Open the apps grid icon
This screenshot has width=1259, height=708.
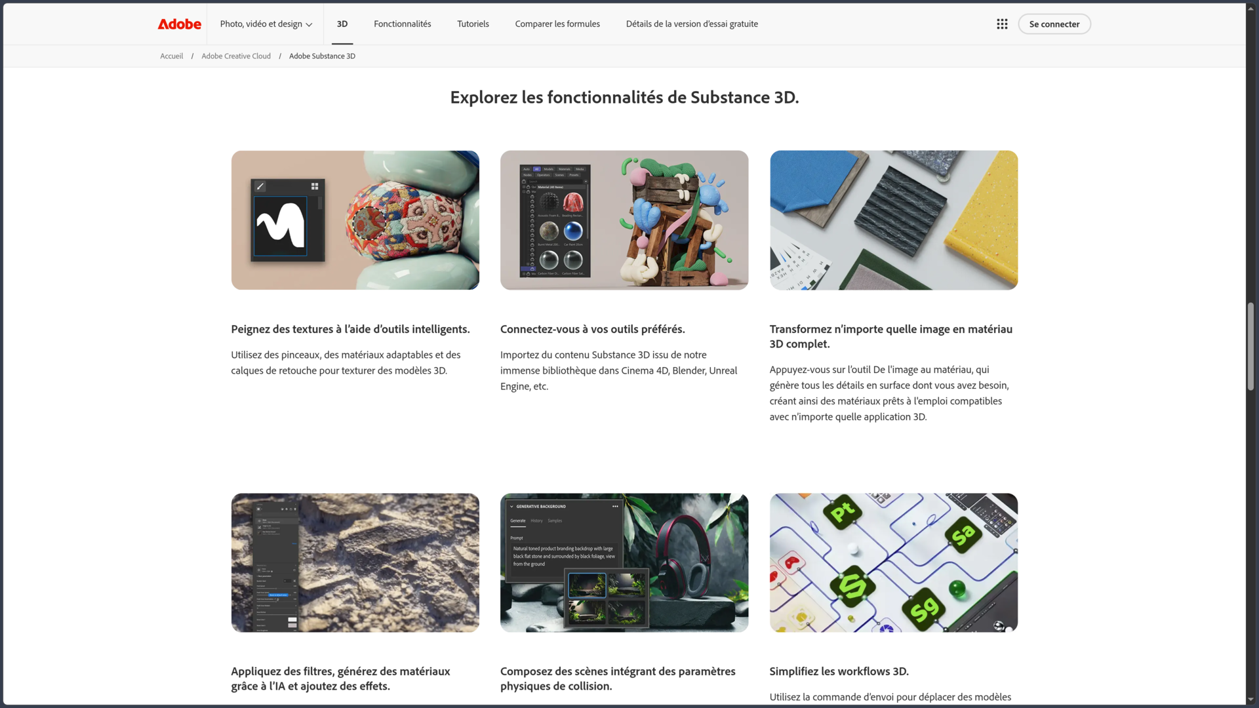[x=1002, y=24]
